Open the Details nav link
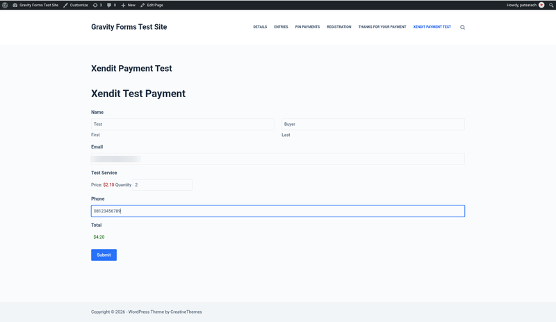Screen dimensions: 556x322 [260, 27]
